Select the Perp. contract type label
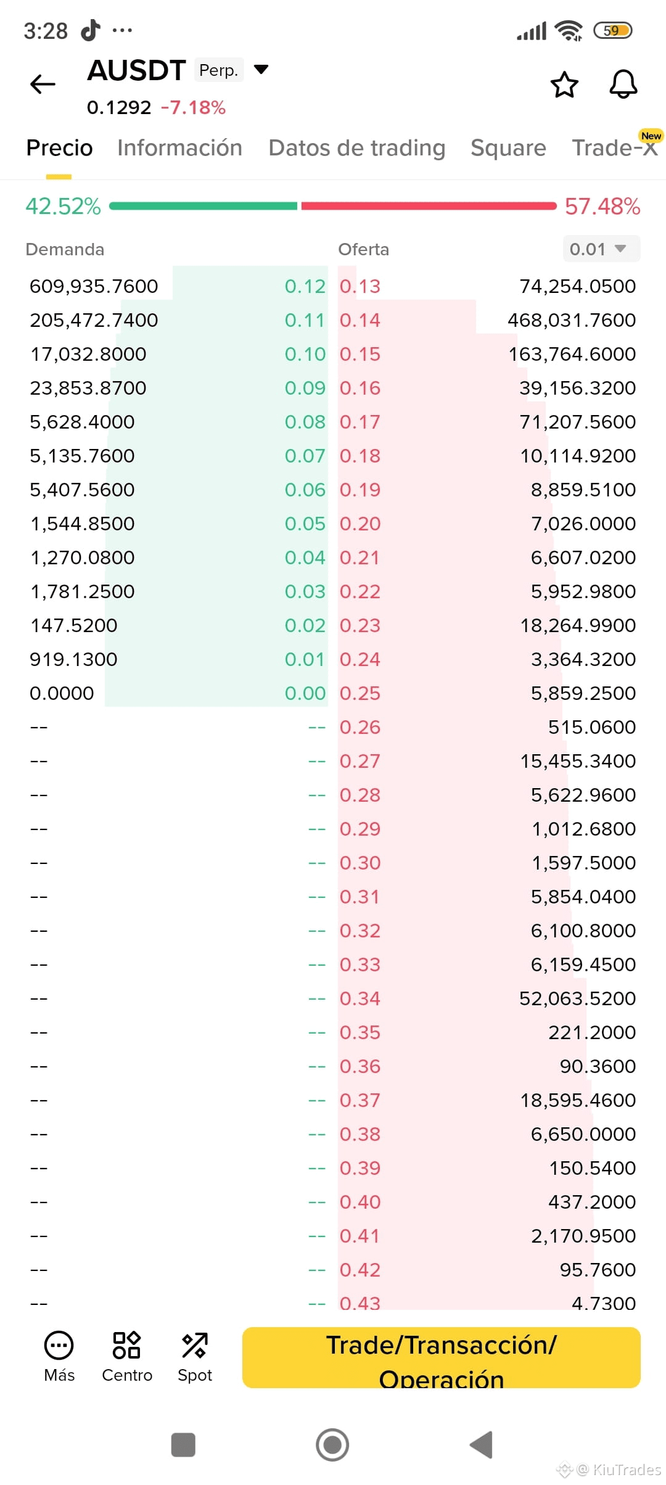The width and height of the screenshot is (666, 1485). 219,70
